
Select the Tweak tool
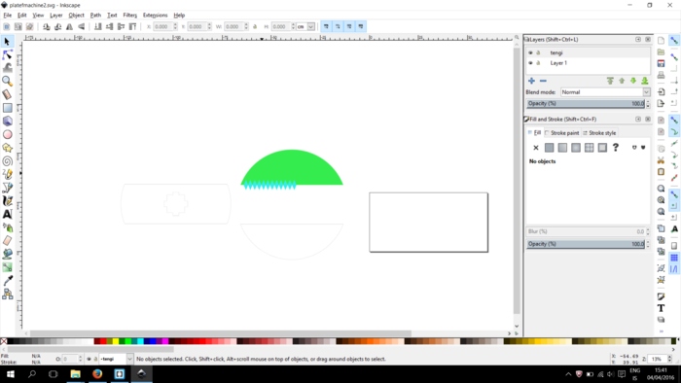pos(7,68)
